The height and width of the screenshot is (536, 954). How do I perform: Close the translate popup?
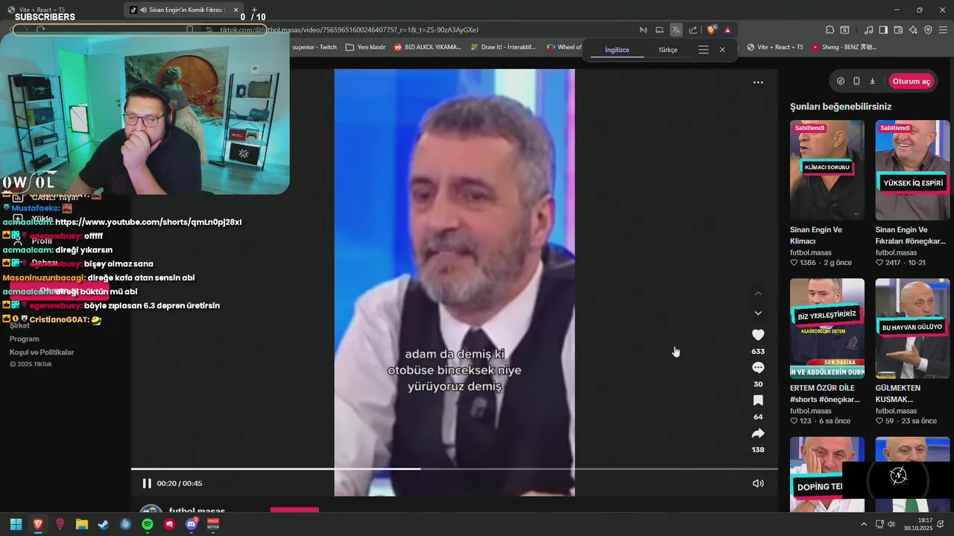[722, 50]
